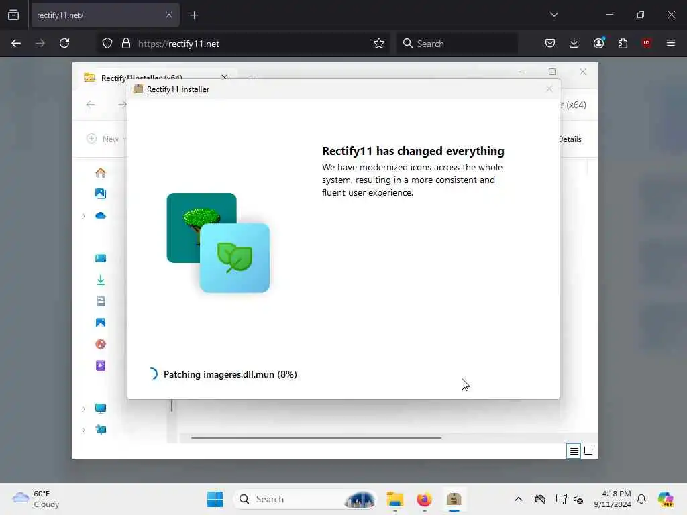Image resolution: width=687 pixels, height=515 pixels.
Task: Open the Windows Start menu
Action: coord(215,499)
